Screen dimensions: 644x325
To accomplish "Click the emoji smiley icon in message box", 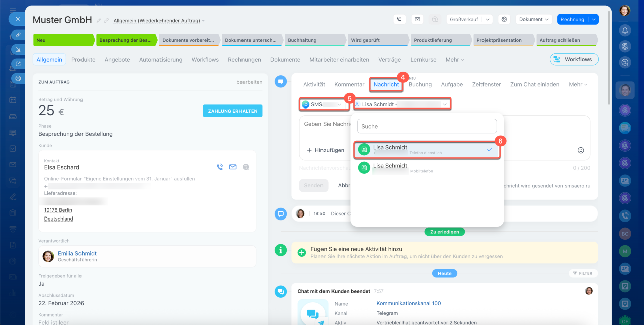I will 581,150.
